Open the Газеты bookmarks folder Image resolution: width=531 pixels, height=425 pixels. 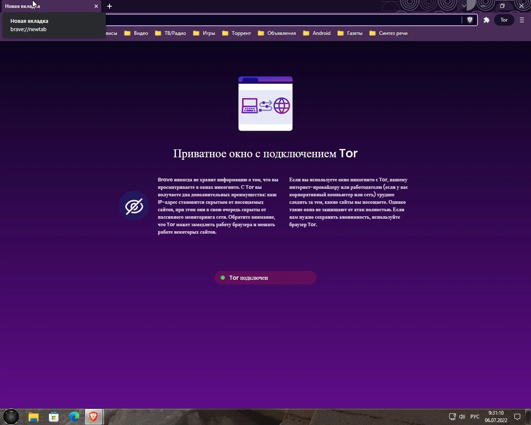[350, 33]
